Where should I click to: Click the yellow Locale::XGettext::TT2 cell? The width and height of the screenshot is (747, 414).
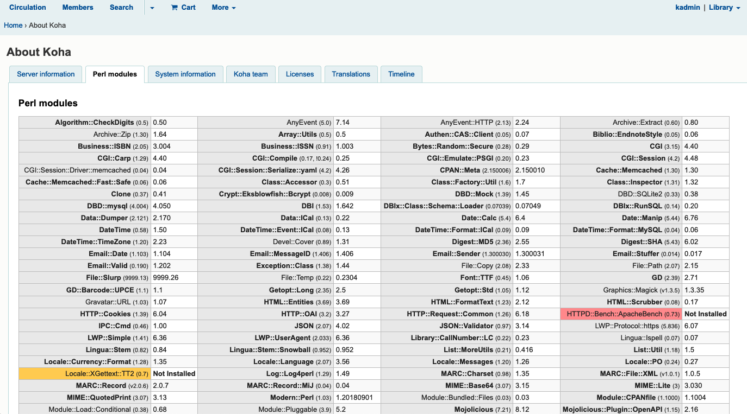pos(85,374)
